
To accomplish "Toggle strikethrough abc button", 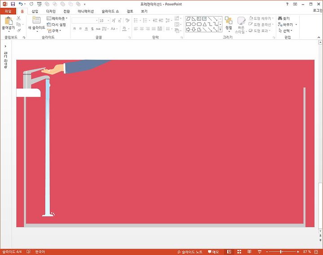I will coord(98,29).
